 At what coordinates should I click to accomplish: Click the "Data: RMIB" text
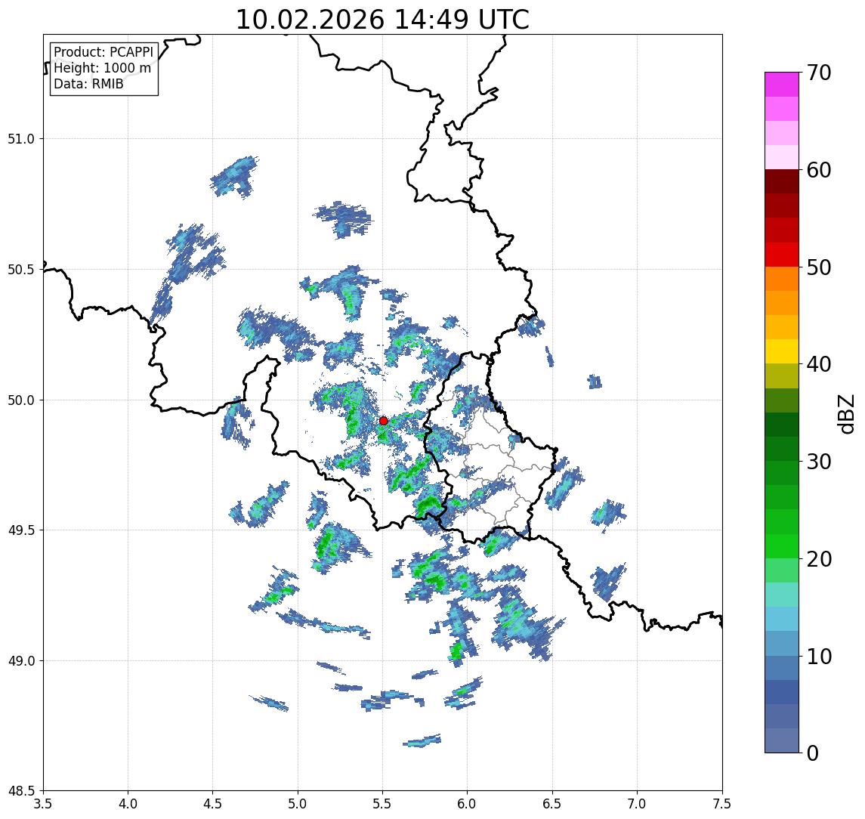pyautogui.click(x=88, y=84)
